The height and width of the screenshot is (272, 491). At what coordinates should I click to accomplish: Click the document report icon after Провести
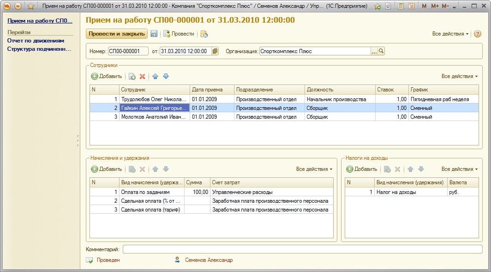(204, 34)
